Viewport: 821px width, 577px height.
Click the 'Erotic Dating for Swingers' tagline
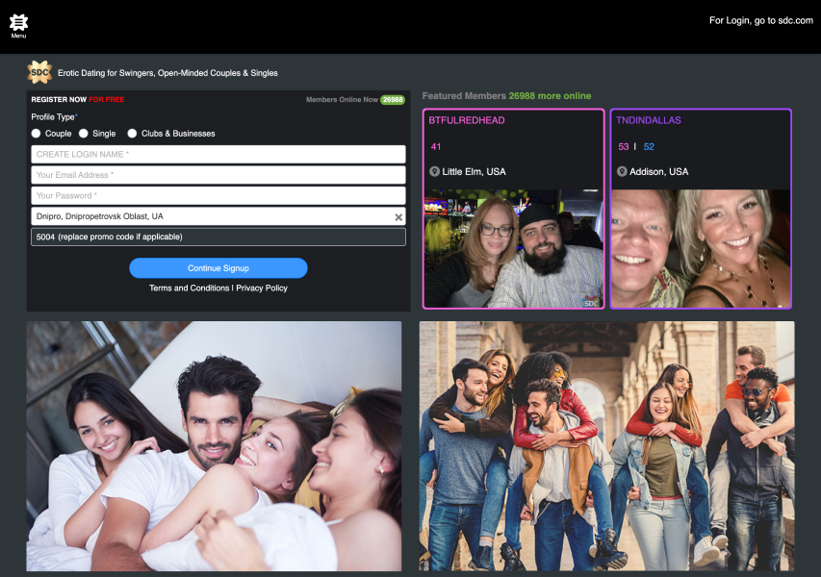pos(167,73)
